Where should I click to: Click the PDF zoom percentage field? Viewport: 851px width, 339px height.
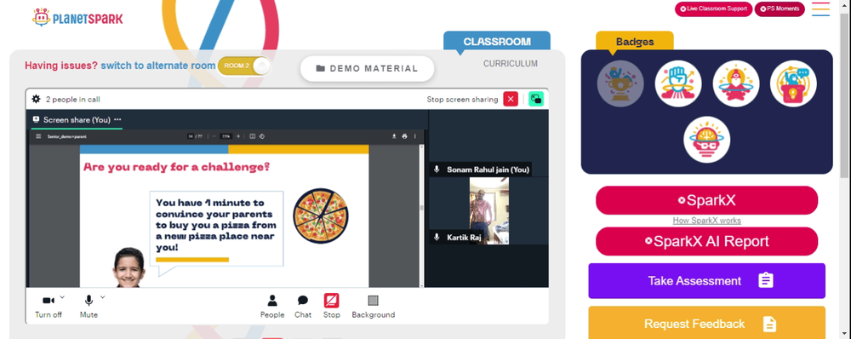(x=226, y=136)
